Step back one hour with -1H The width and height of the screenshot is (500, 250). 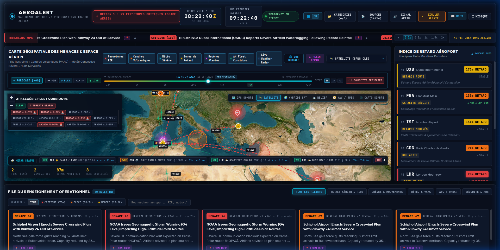52,81
